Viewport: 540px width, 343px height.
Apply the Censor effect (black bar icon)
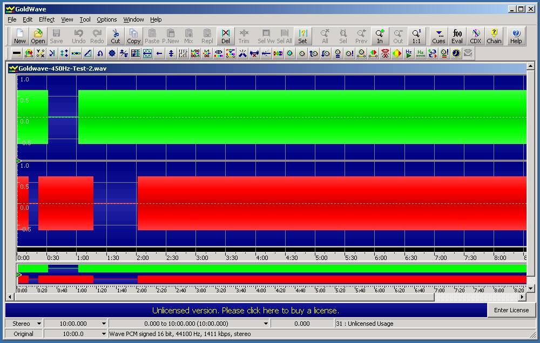[17, 53]
